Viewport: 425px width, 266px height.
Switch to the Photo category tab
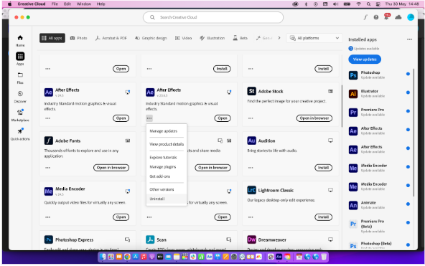78,38
